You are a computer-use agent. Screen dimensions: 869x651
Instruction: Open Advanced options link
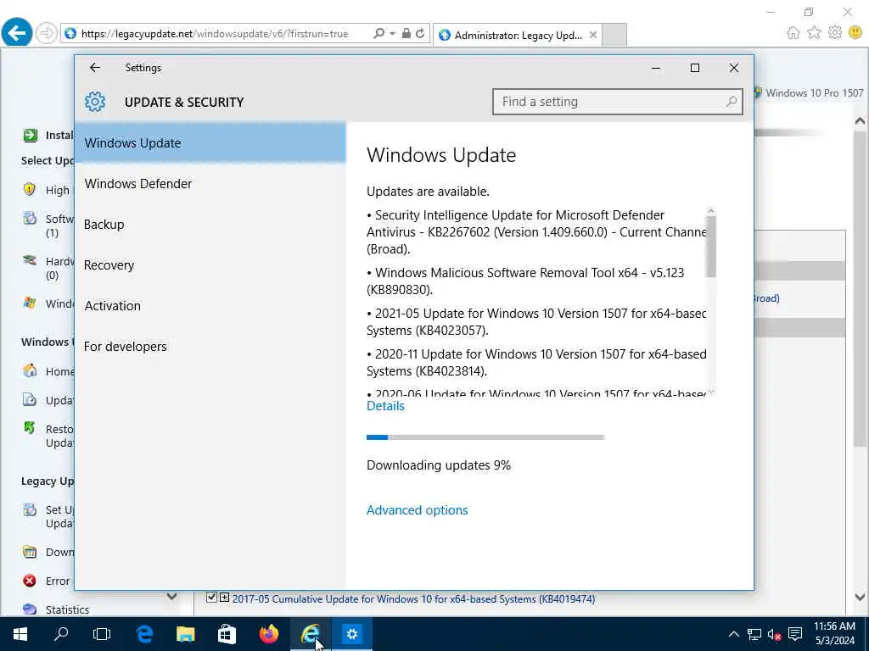pos(418,509)
